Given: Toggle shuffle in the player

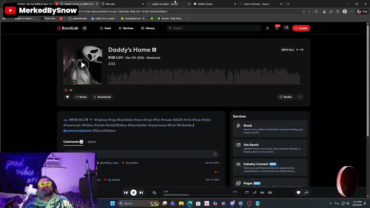Looking at the screenshot, I should click(x=254, y=192).
